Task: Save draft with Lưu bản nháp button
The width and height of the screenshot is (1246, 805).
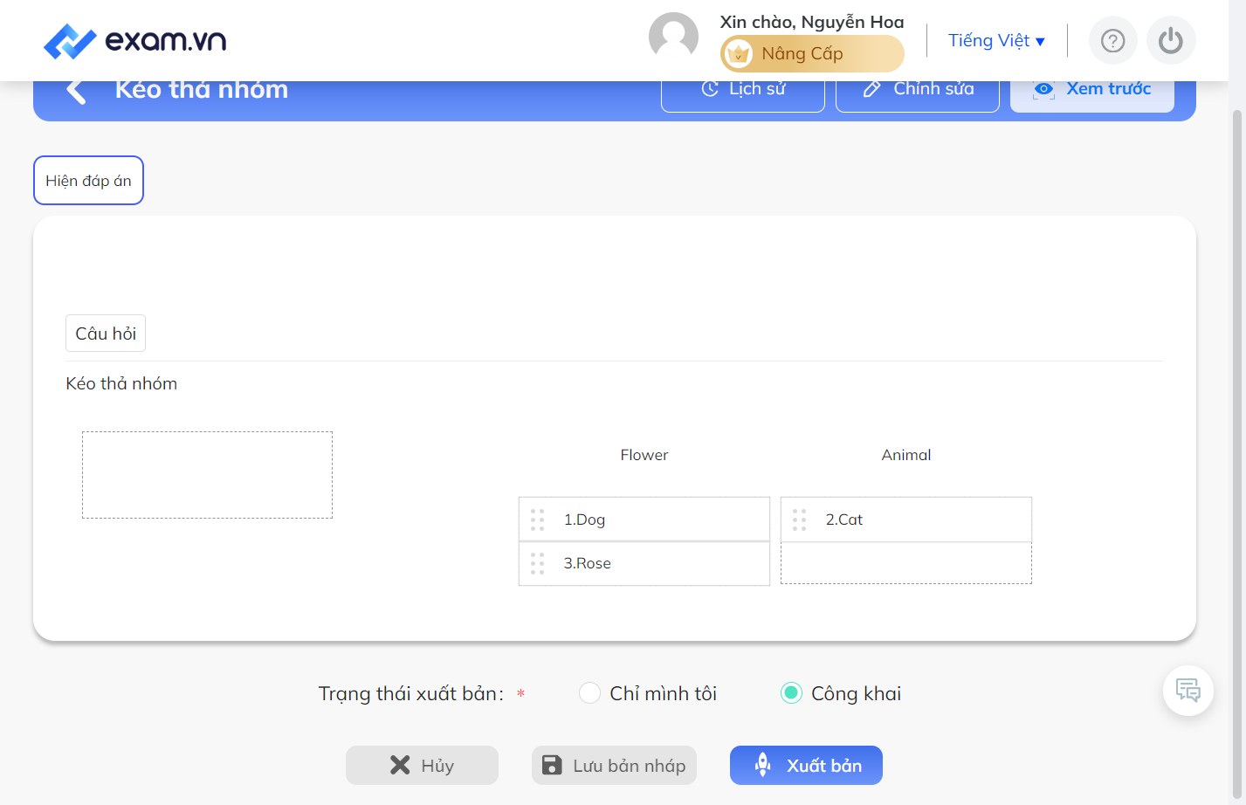Action: pyautogui.click(x=614, y=766)
